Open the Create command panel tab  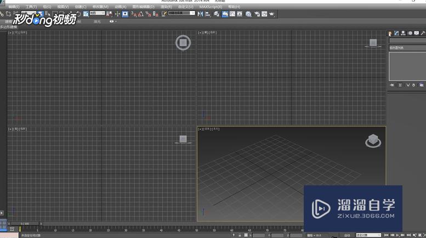390,33
